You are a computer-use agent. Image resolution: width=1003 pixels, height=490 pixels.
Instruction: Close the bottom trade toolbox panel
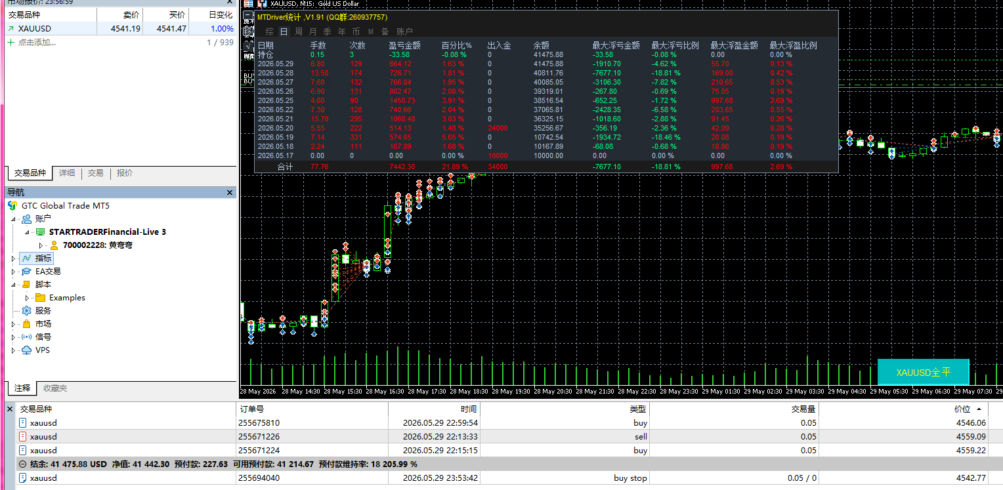click(x=9, y=409)
